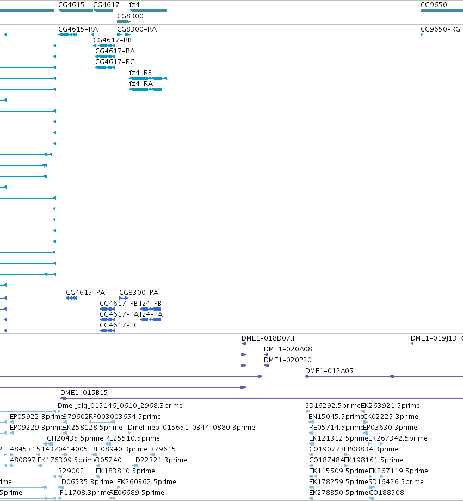This screenshot has height=501, width=463.
Task: Click transcript label fz4-RA
Action: pyautogui.click(x=141, y=84)
